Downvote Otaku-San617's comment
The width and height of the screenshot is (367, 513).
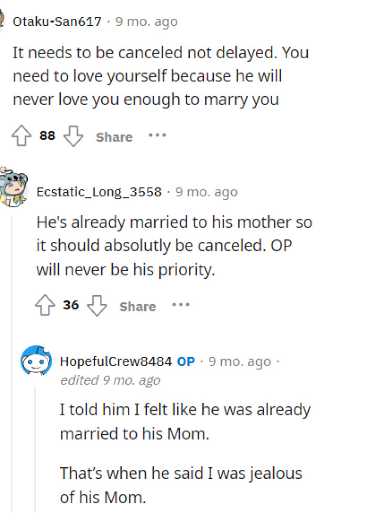pyautogui.click(x=73, y=138)
